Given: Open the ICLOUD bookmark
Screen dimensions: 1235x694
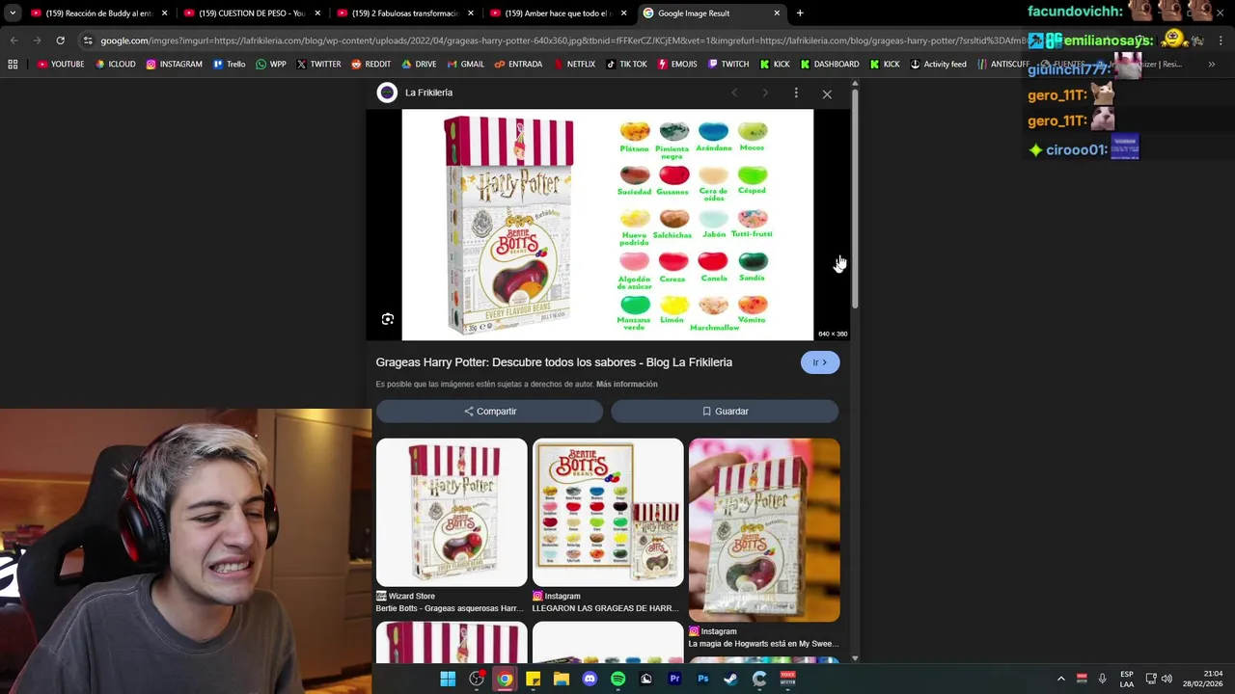Looking at the screenshot, I should (115, 64).
